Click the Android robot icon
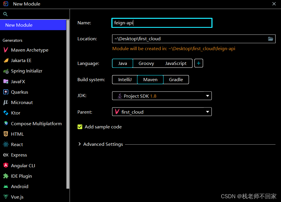The height and width of the screenshot is (202, 281). [x=6, y=186]
